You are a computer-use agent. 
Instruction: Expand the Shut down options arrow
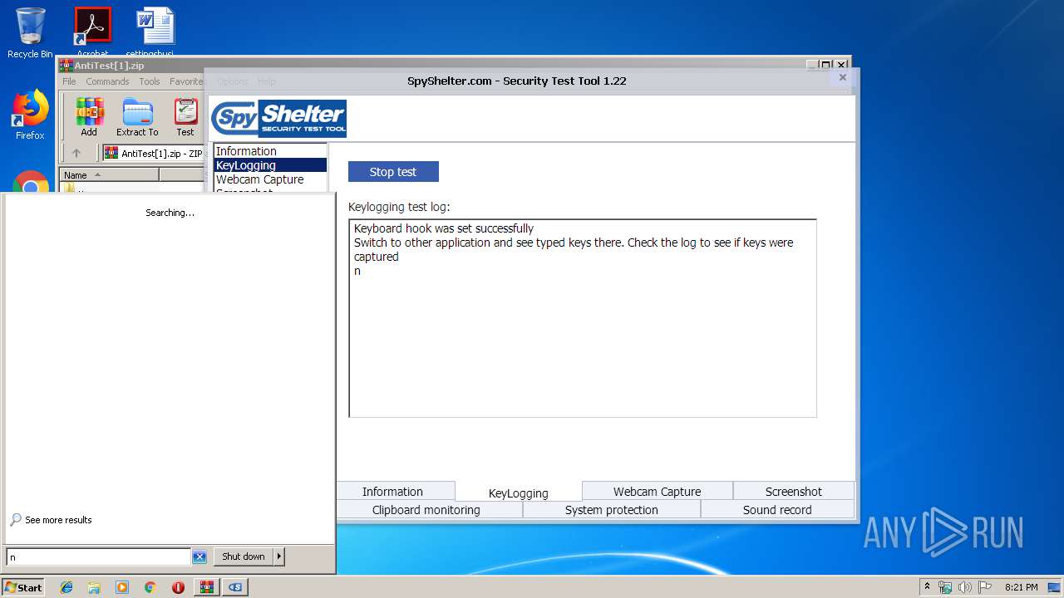coord(279,556)
